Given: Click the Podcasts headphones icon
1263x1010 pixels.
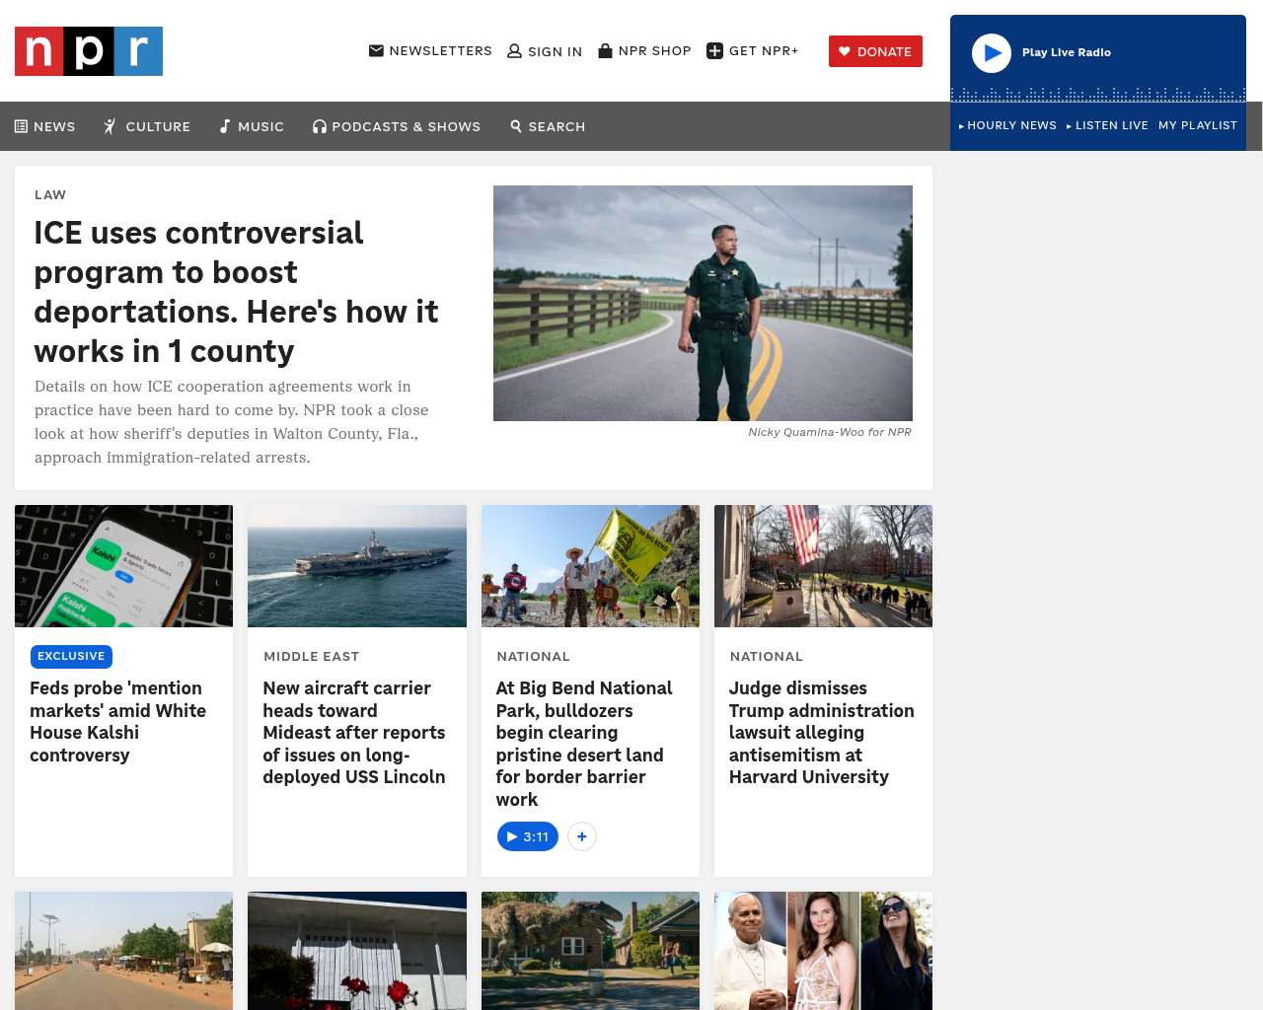Looking at the screenshot, I should pyautogui.click(x=320, y=126).
